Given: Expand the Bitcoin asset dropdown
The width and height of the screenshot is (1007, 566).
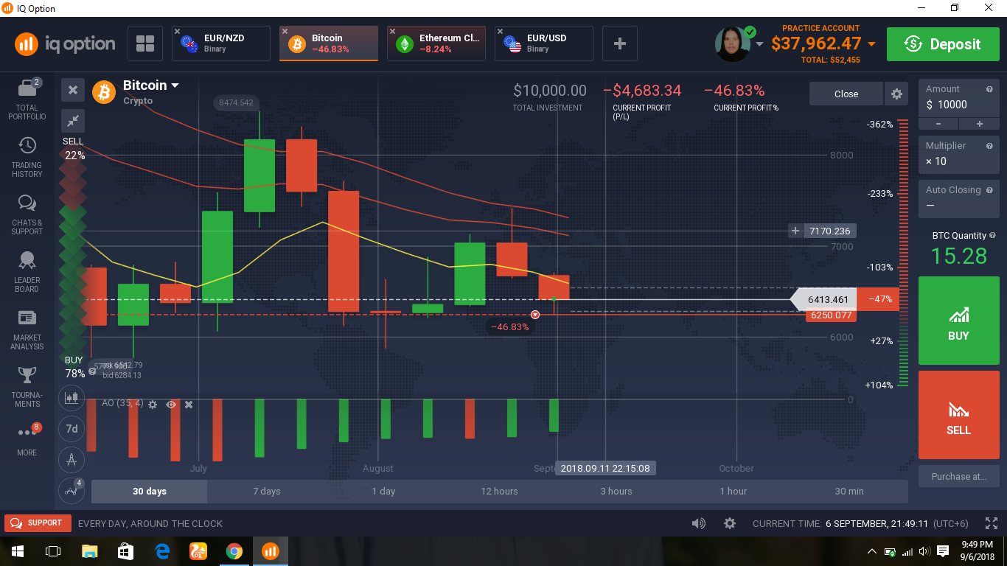Looking at the screenshot, I should click(x=175, y=85).
